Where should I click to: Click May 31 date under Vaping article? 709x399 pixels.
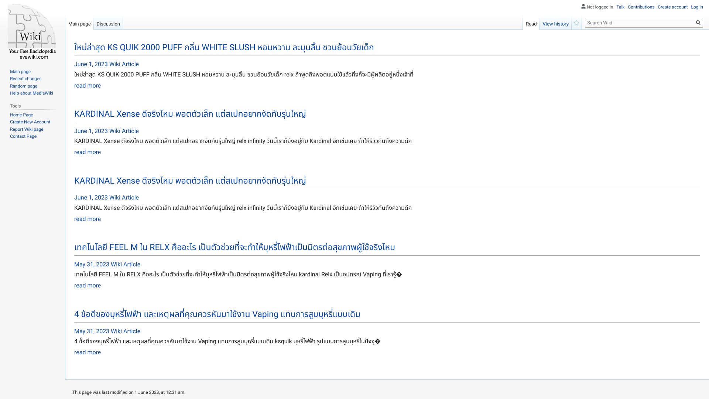(107, 331)
